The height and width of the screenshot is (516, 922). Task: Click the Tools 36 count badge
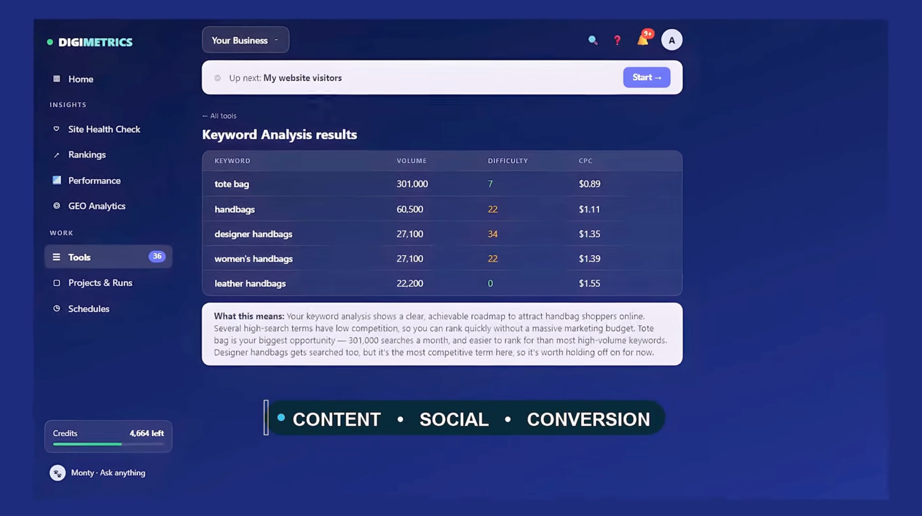157,256
